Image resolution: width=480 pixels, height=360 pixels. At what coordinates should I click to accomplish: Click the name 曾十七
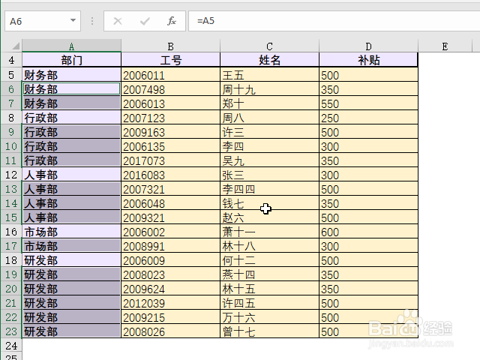coord(238,331)
